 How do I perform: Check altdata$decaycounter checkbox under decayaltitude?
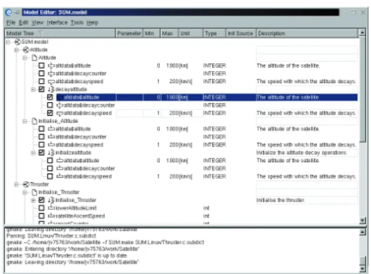pyautogui.click(x=50, y=105)
